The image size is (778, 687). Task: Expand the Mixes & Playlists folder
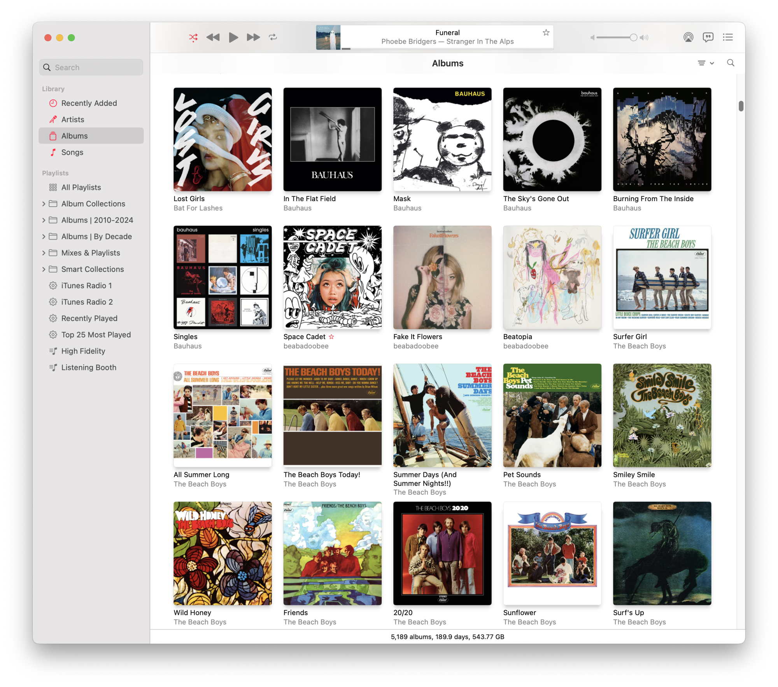44,253
